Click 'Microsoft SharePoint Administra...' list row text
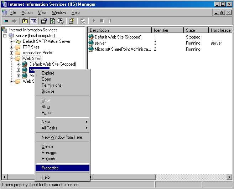 tap(123, 49)
